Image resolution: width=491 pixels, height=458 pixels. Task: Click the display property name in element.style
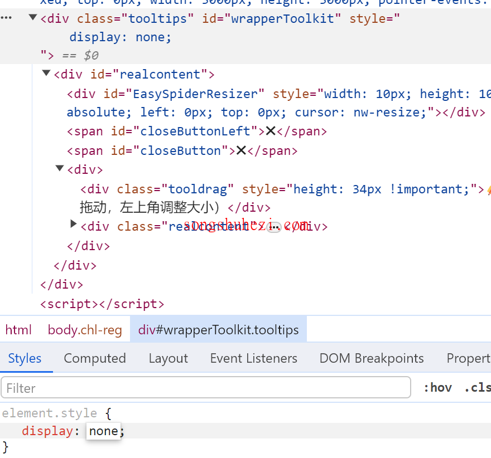coord(47,431)
